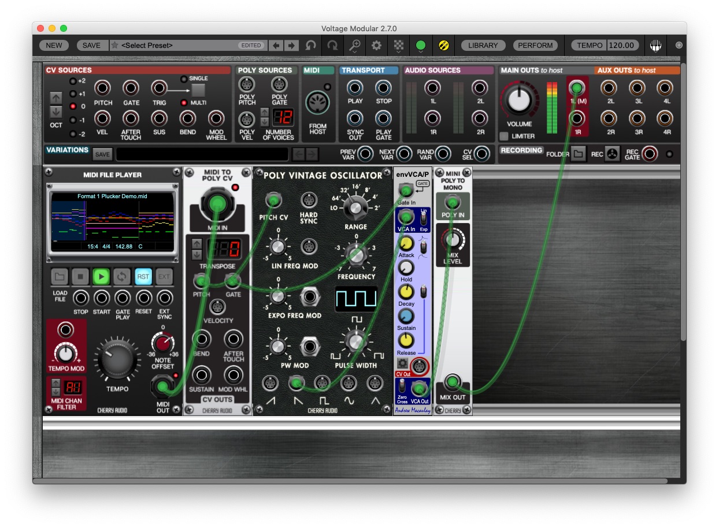Screen dimensions: 719x527
Task: Click the VELOCITY jack on MIDI to Poly CV
Action: (218, 307)
